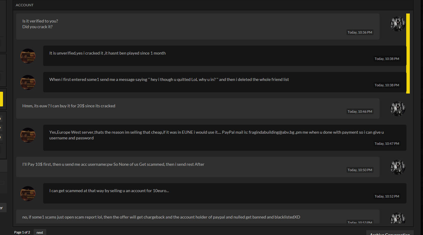The width and height of the screenshot is (423, 235).
Task: Click the yellow unread marker bar beside messages
Action: click(408, 53)
